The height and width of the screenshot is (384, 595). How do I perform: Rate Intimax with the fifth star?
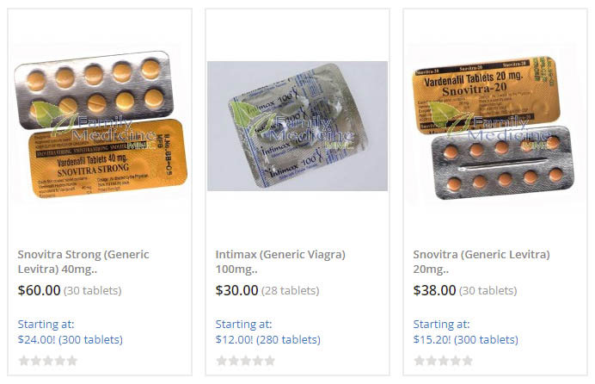(x=270, y=361)
